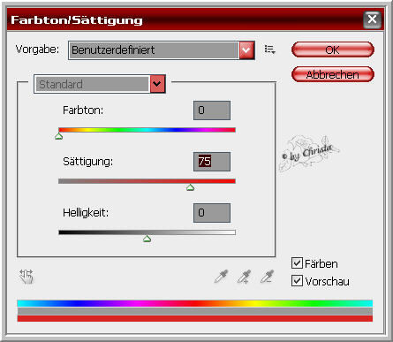This screenshot has width=393, height=342.
Task: Click the Sättigung value field showing 75
Action: 212,162
